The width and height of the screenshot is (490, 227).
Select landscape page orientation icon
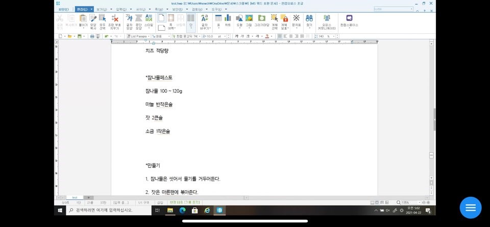click(161, 27)
